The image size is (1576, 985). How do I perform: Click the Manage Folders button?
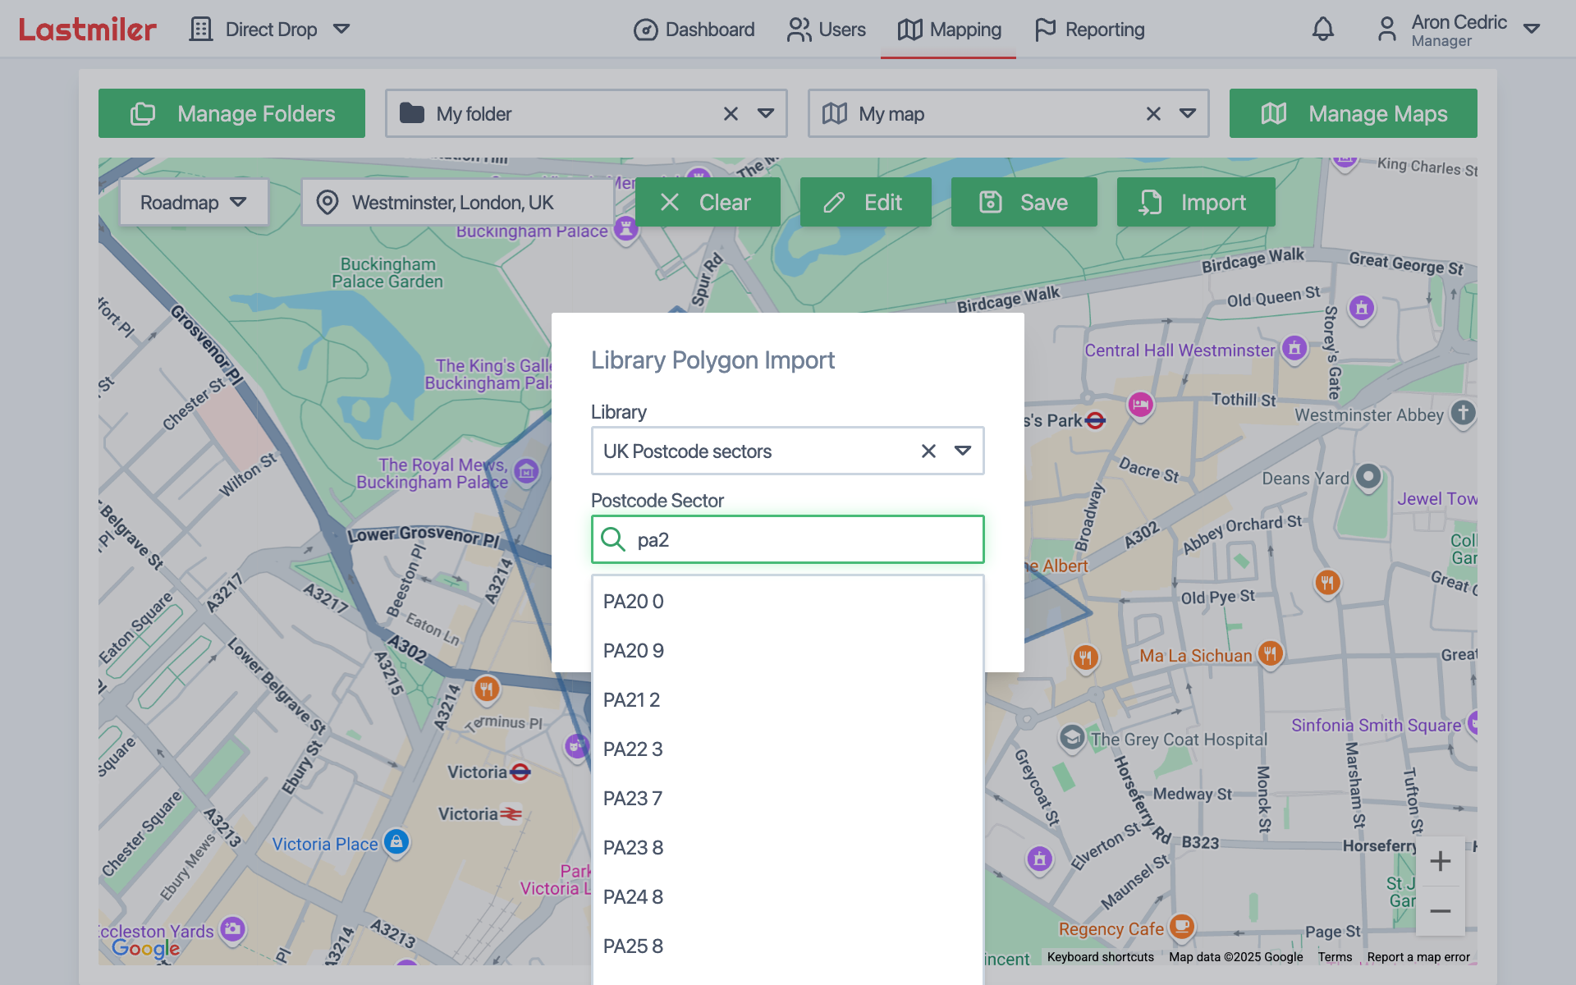click(231, 113)
